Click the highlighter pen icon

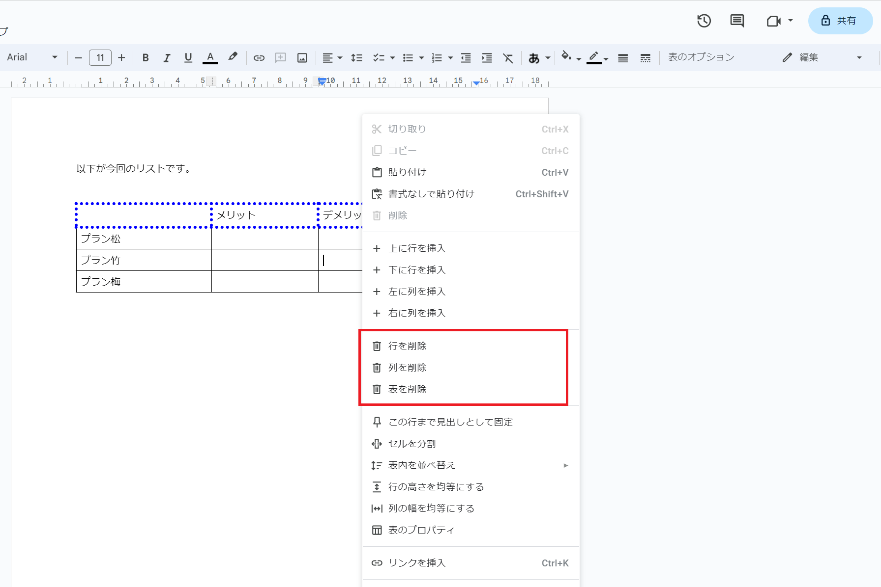(233, 57)
